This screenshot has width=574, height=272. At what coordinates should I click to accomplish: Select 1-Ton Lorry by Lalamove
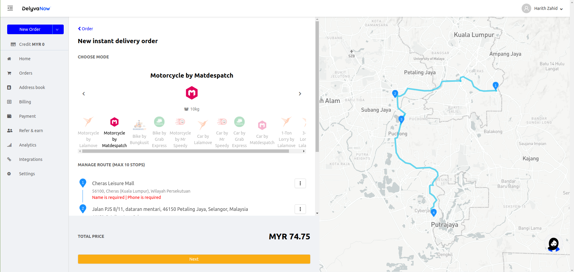(286, 132)
